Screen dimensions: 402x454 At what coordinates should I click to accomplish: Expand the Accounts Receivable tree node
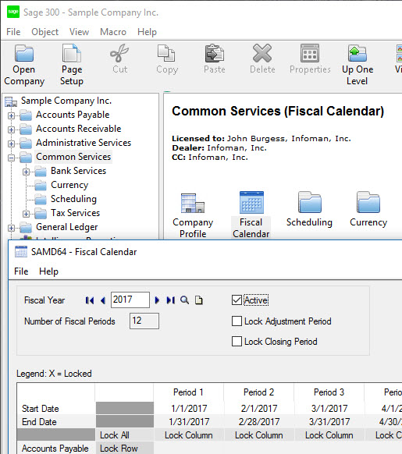click(x=11, y=129)
